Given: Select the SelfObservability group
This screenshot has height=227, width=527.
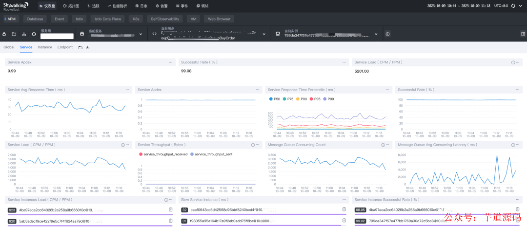Looking at the screenshot, I should pos(165,19).
